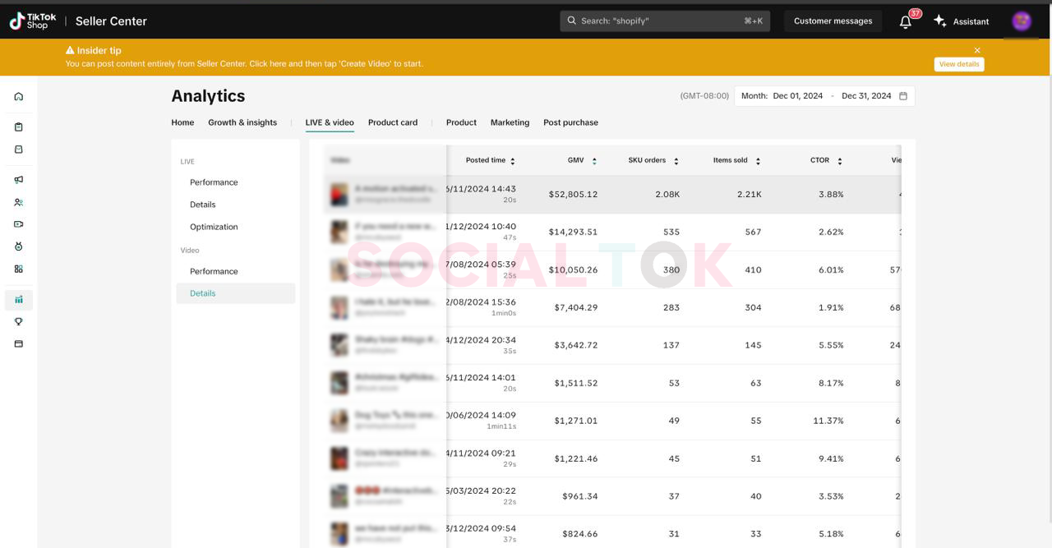Screen dimensions: 1052x548
Task: Switch to the Product card tab
Action: [x=393, y=122]
